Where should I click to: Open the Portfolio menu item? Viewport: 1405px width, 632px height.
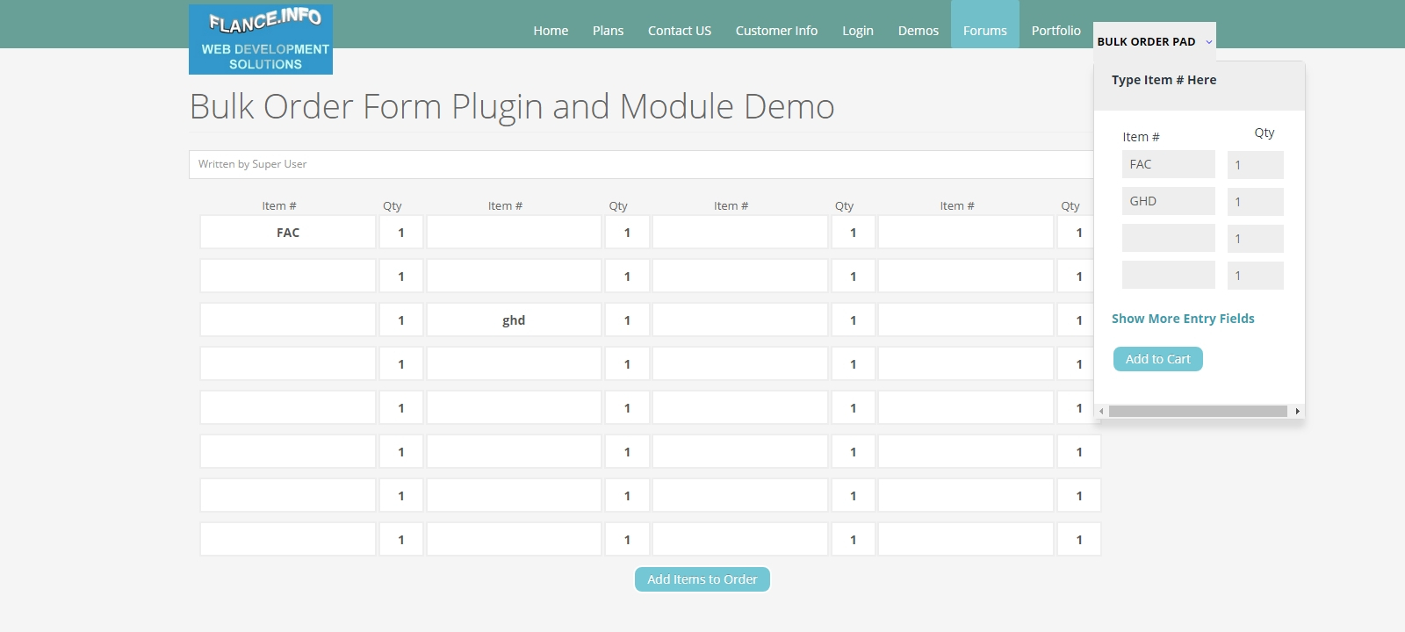pyautogui.click(x=1056, y=30)
